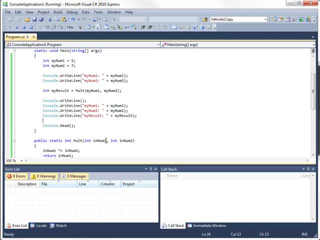Expand the Main(string[] args) member dropdown
Viewport: 320px width, 240px height.
point(313,44)
